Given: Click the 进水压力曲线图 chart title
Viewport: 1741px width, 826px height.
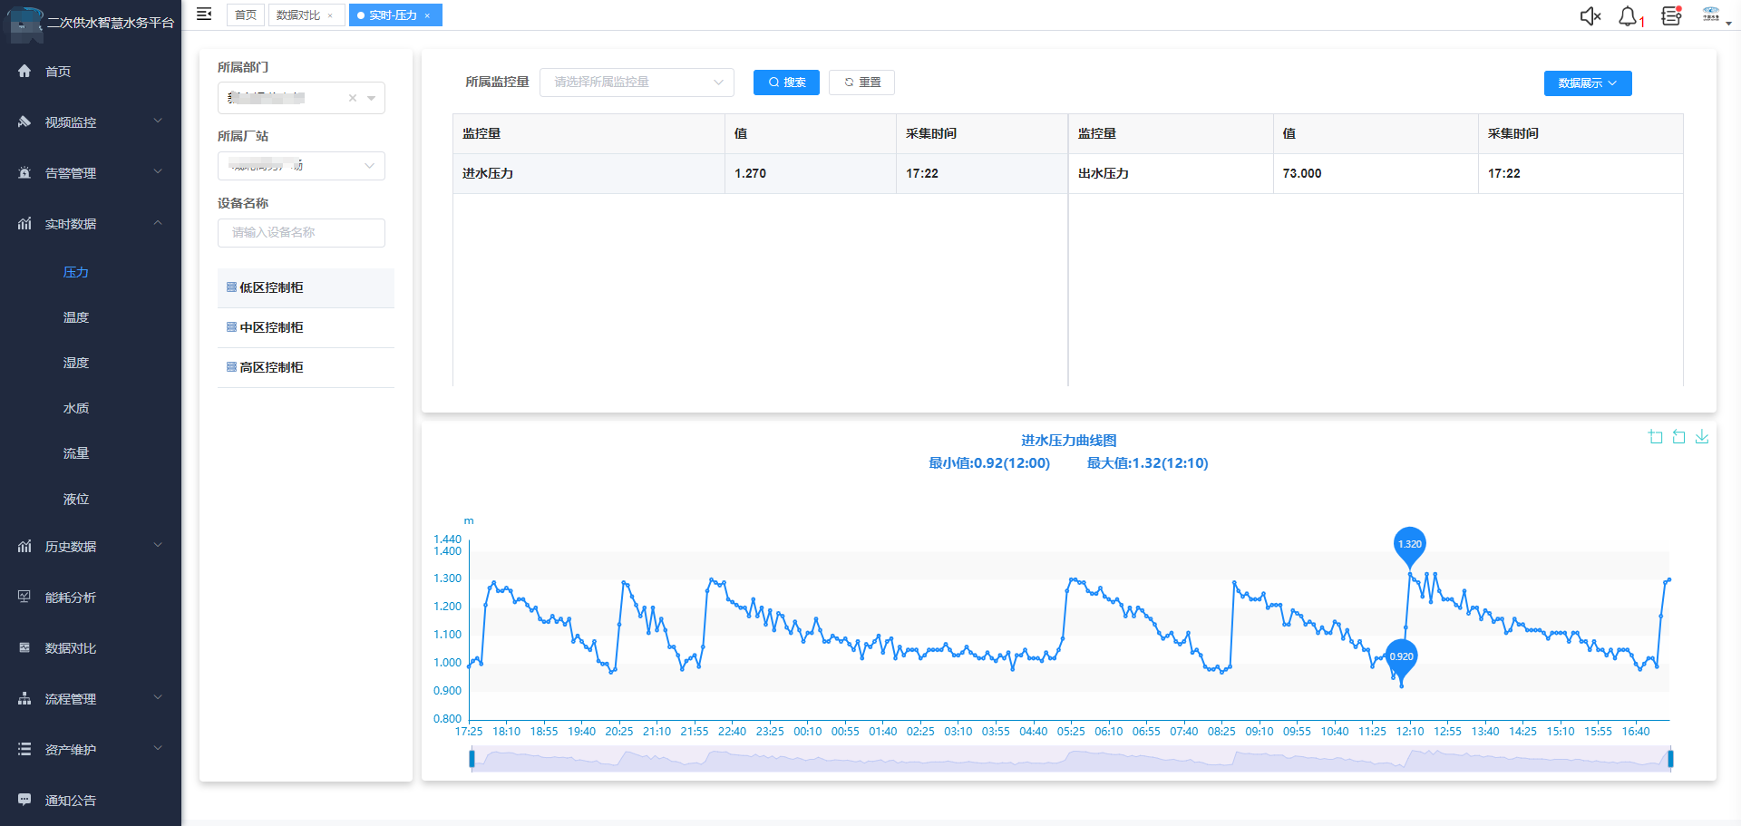Looking at the screenshot, I should click(1069, 441).
